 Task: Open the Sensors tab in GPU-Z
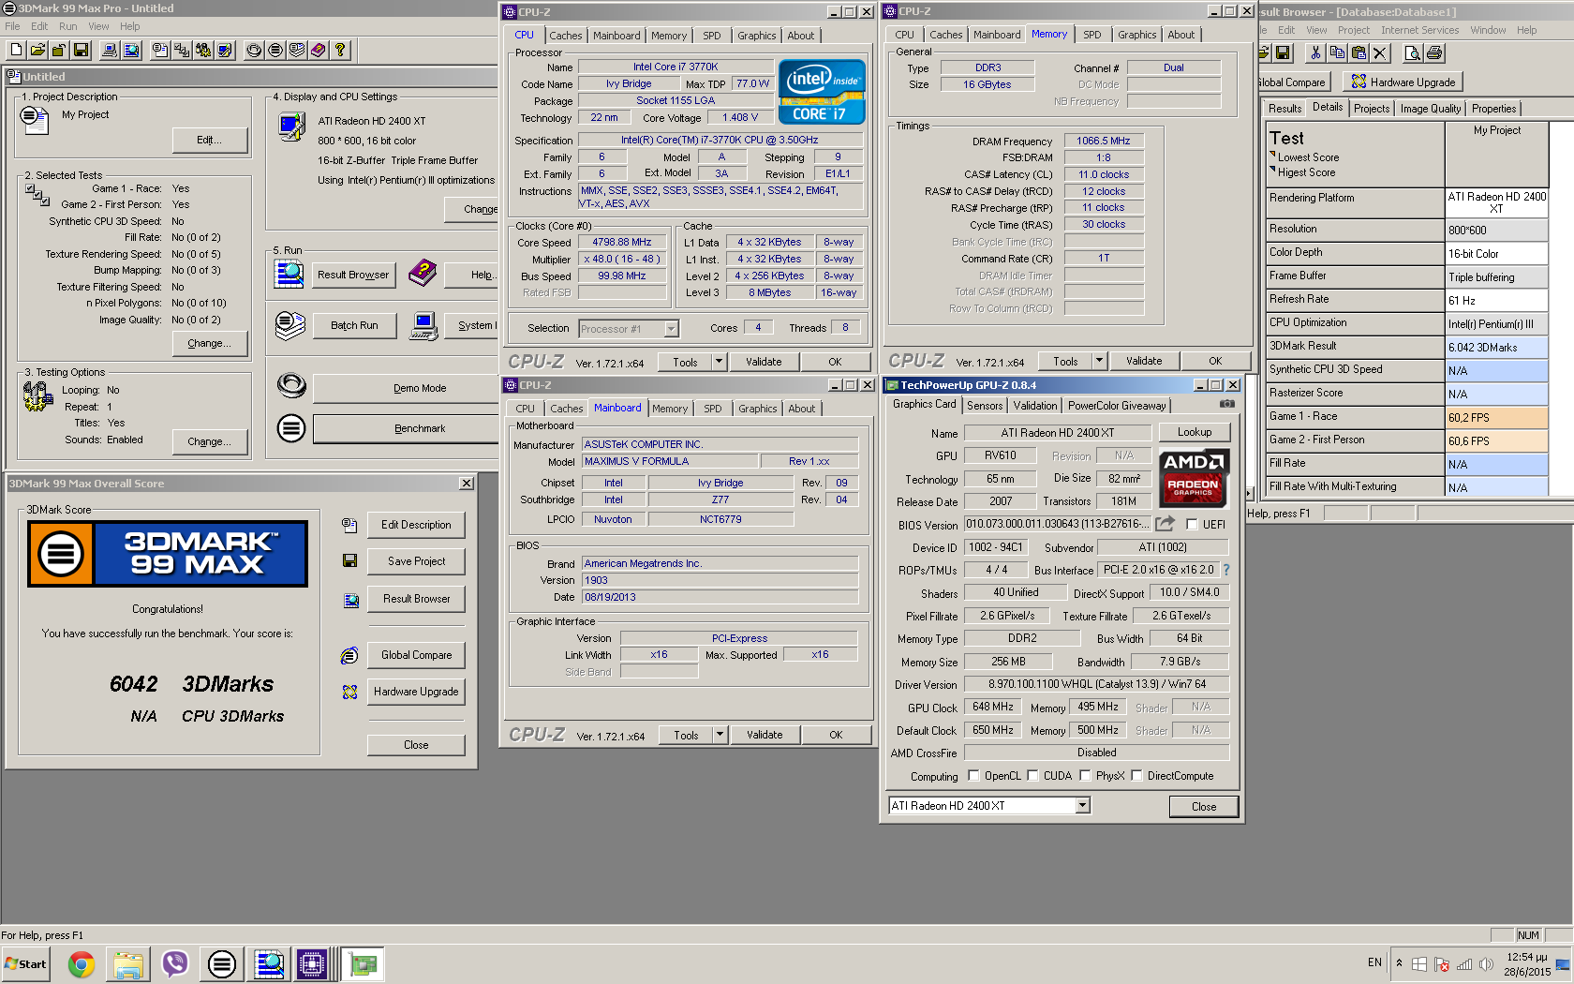(985, 405)
